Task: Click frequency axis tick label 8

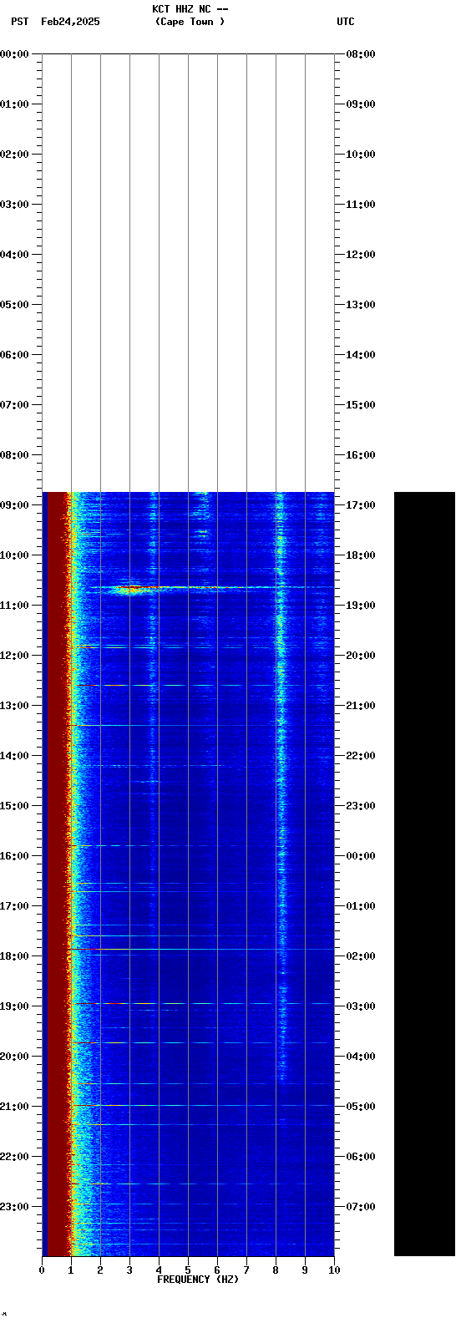Action: click(x=276, y=1270)
